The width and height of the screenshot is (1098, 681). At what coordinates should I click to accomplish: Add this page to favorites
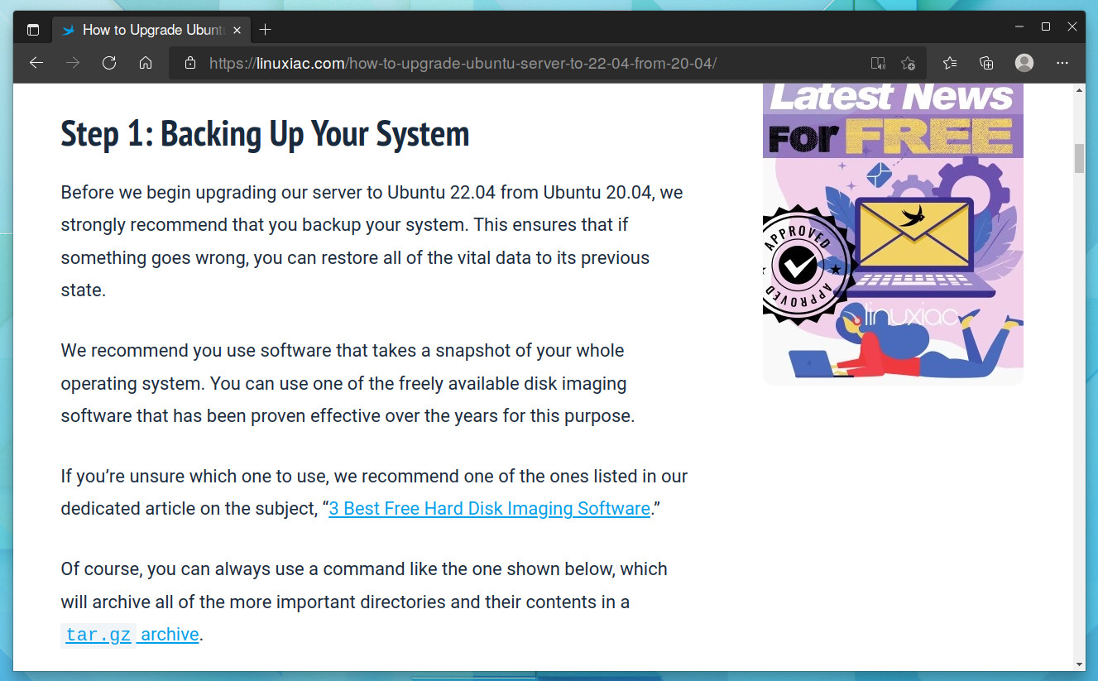point(908,63)
